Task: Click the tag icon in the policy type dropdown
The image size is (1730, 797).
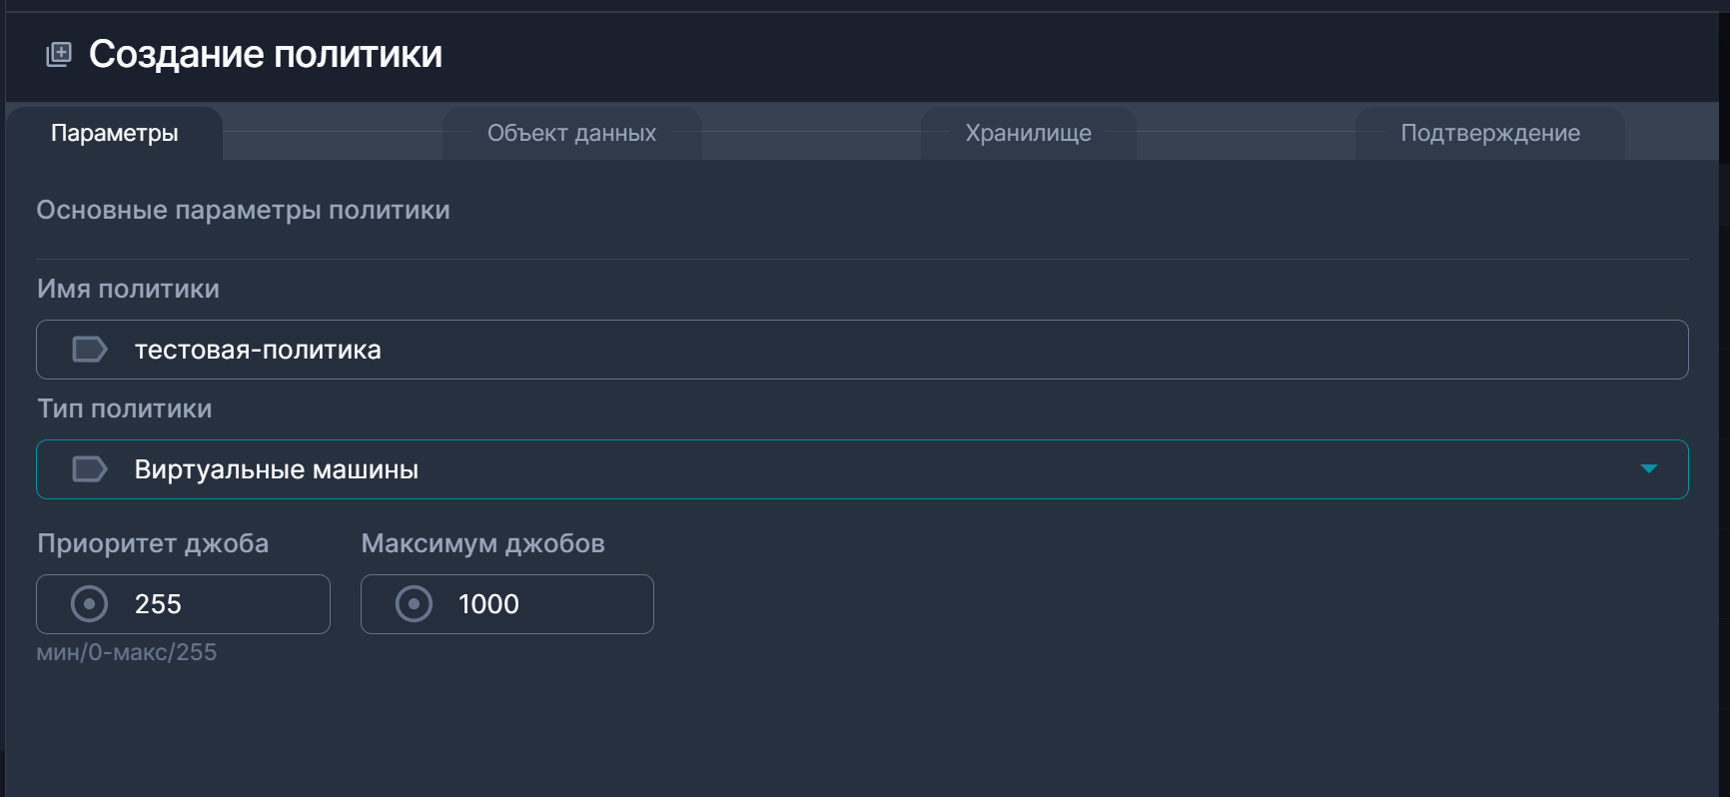Action: click(x=90, y=469)
